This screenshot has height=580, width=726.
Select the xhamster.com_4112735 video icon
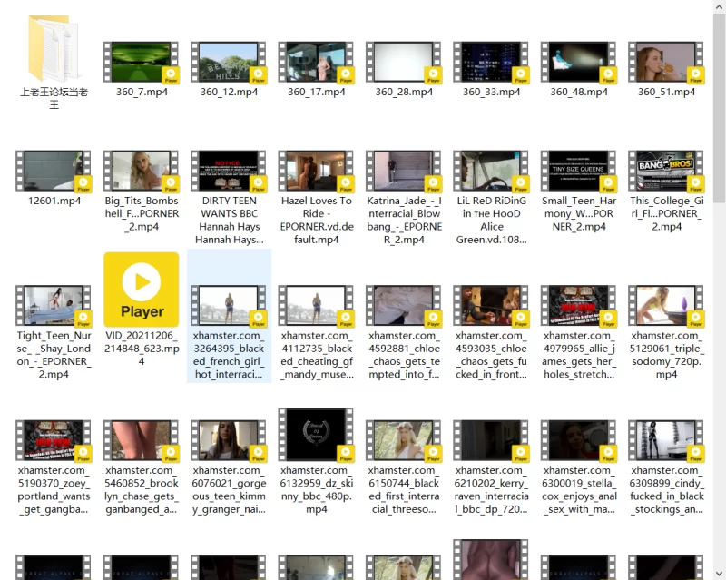pos(316,306)
